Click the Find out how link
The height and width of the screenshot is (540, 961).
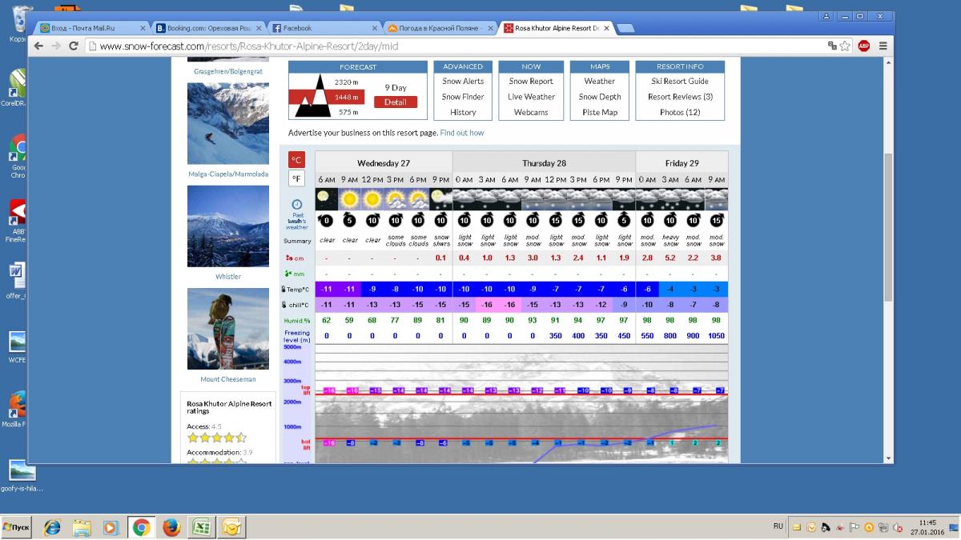click(462, 133)
